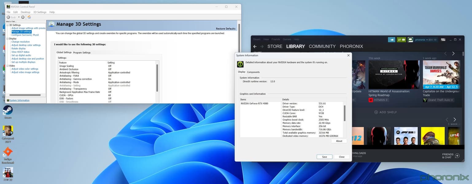
Task: Open the Desktop menu in NVIDIA Control Panel
Action: click(x=25, y=12)
